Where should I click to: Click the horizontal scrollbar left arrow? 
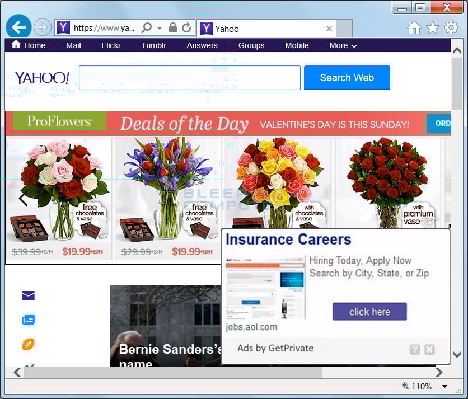tap(17, 372)
